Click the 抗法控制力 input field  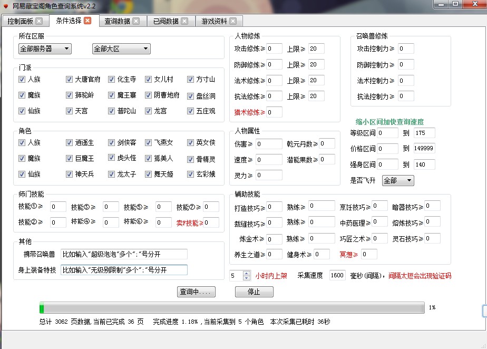click(406, 96)
